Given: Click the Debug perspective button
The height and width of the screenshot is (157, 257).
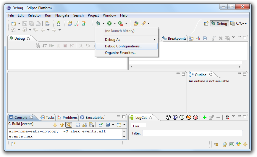Looking at the screenshot, I should pyautogui.click(x=219, y=23).
